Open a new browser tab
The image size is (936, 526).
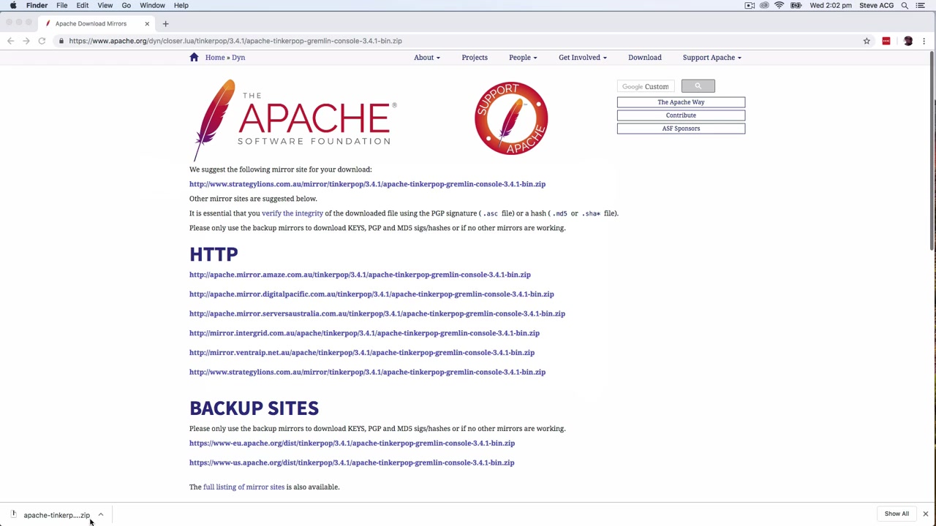(x=165, y=23)
